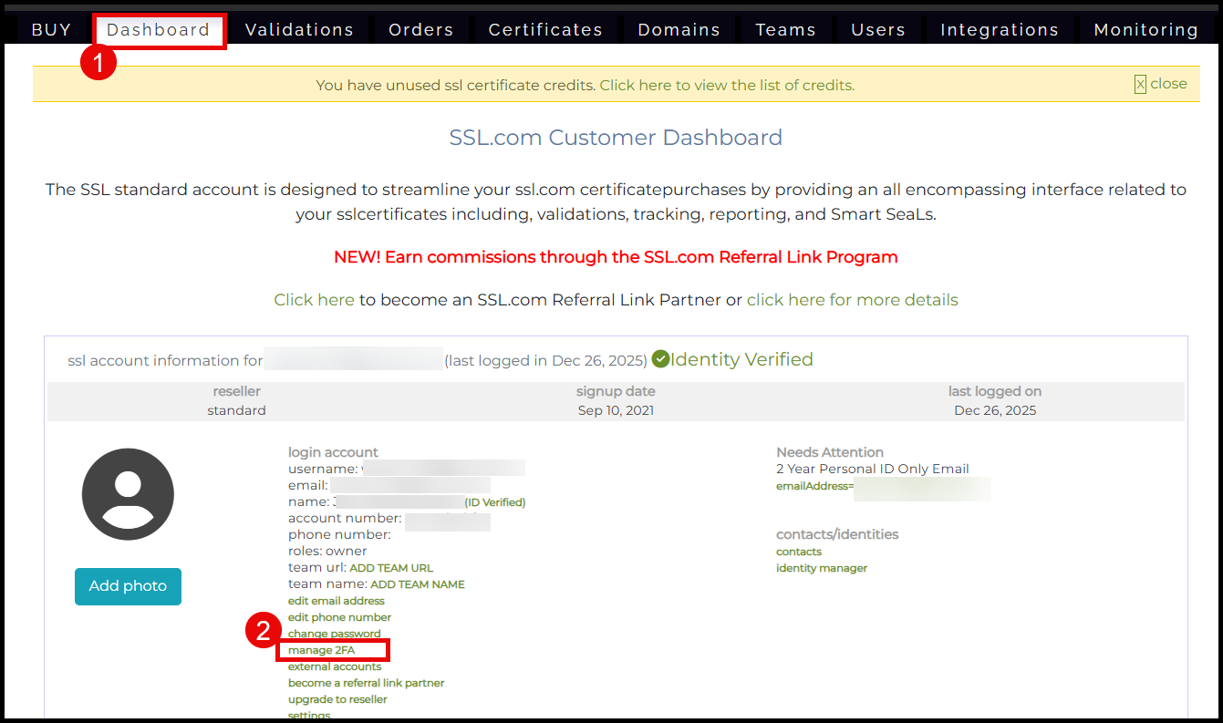Open the identity manager link
The width and height of the screenshot is (1223, 723).
coord(821,568)
